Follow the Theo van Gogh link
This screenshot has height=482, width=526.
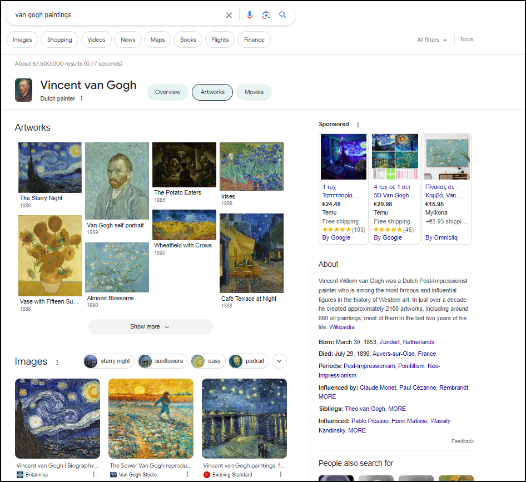(x=365, y=409)
